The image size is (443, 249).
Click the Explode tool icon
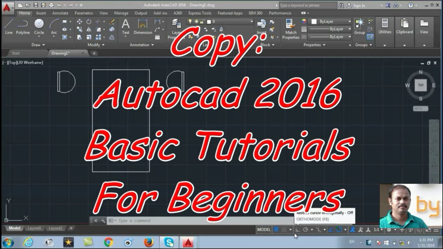[x=112, y=29]
